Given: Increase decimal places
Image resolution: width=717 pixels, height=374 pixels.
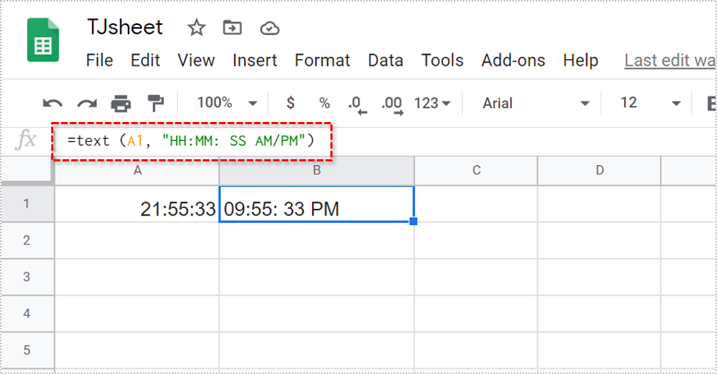Looking at the screenshot, I should pos(392,104).
